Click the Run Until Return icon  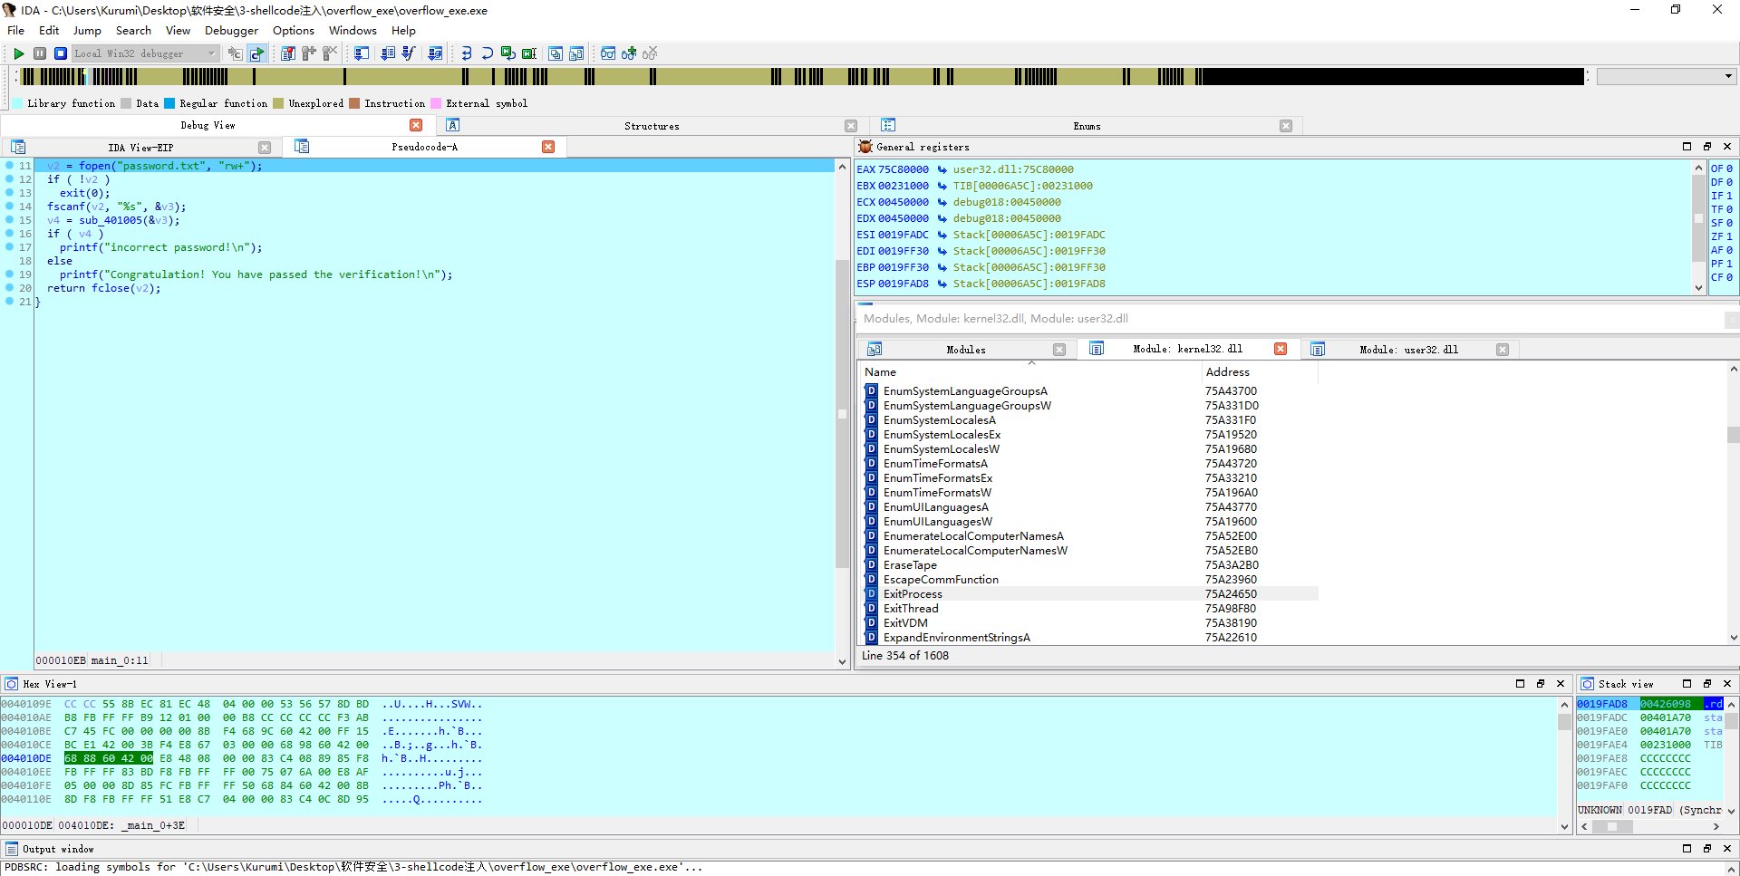pyautogui.click(x=508, y=53)
